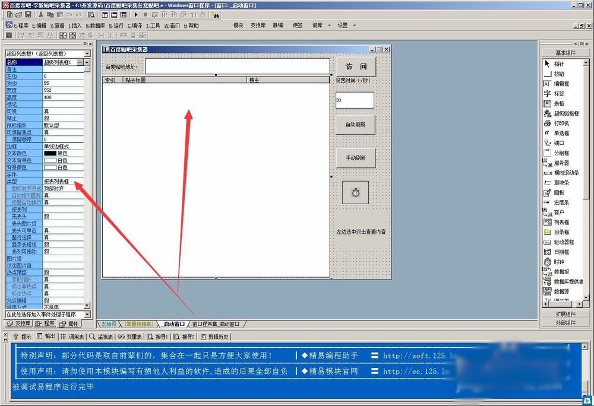Open the B.数据库 menu

95,26
